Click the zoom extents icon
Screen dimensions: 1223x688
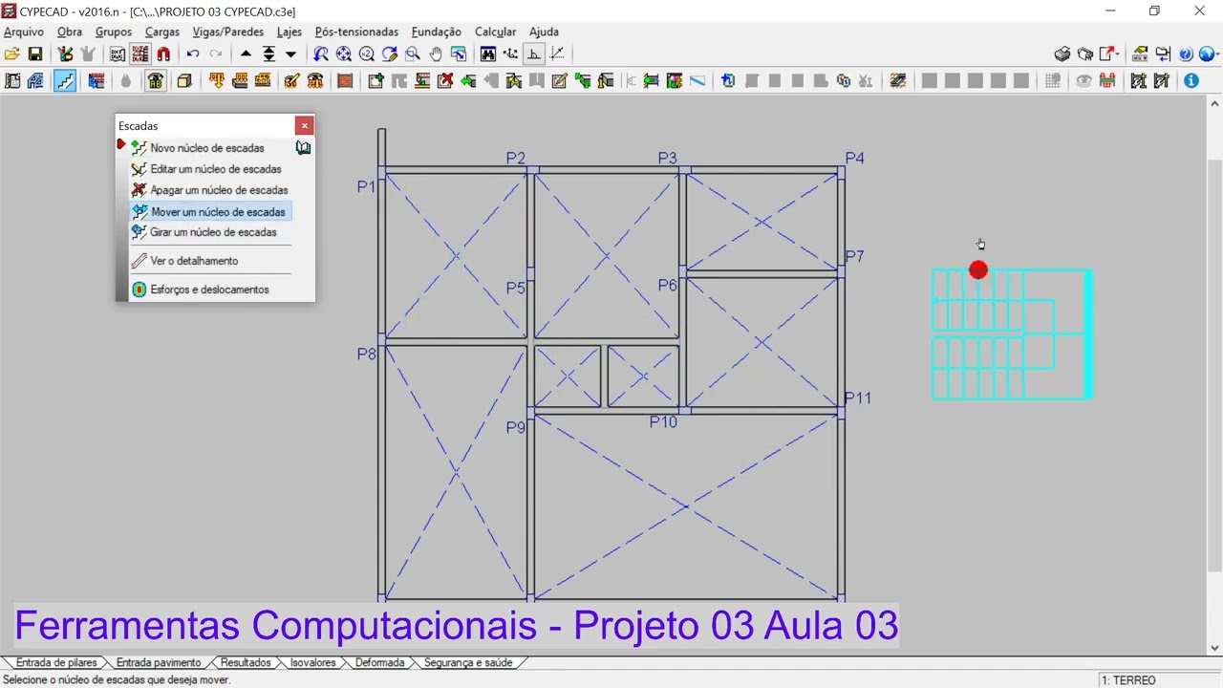pos(344,54)
